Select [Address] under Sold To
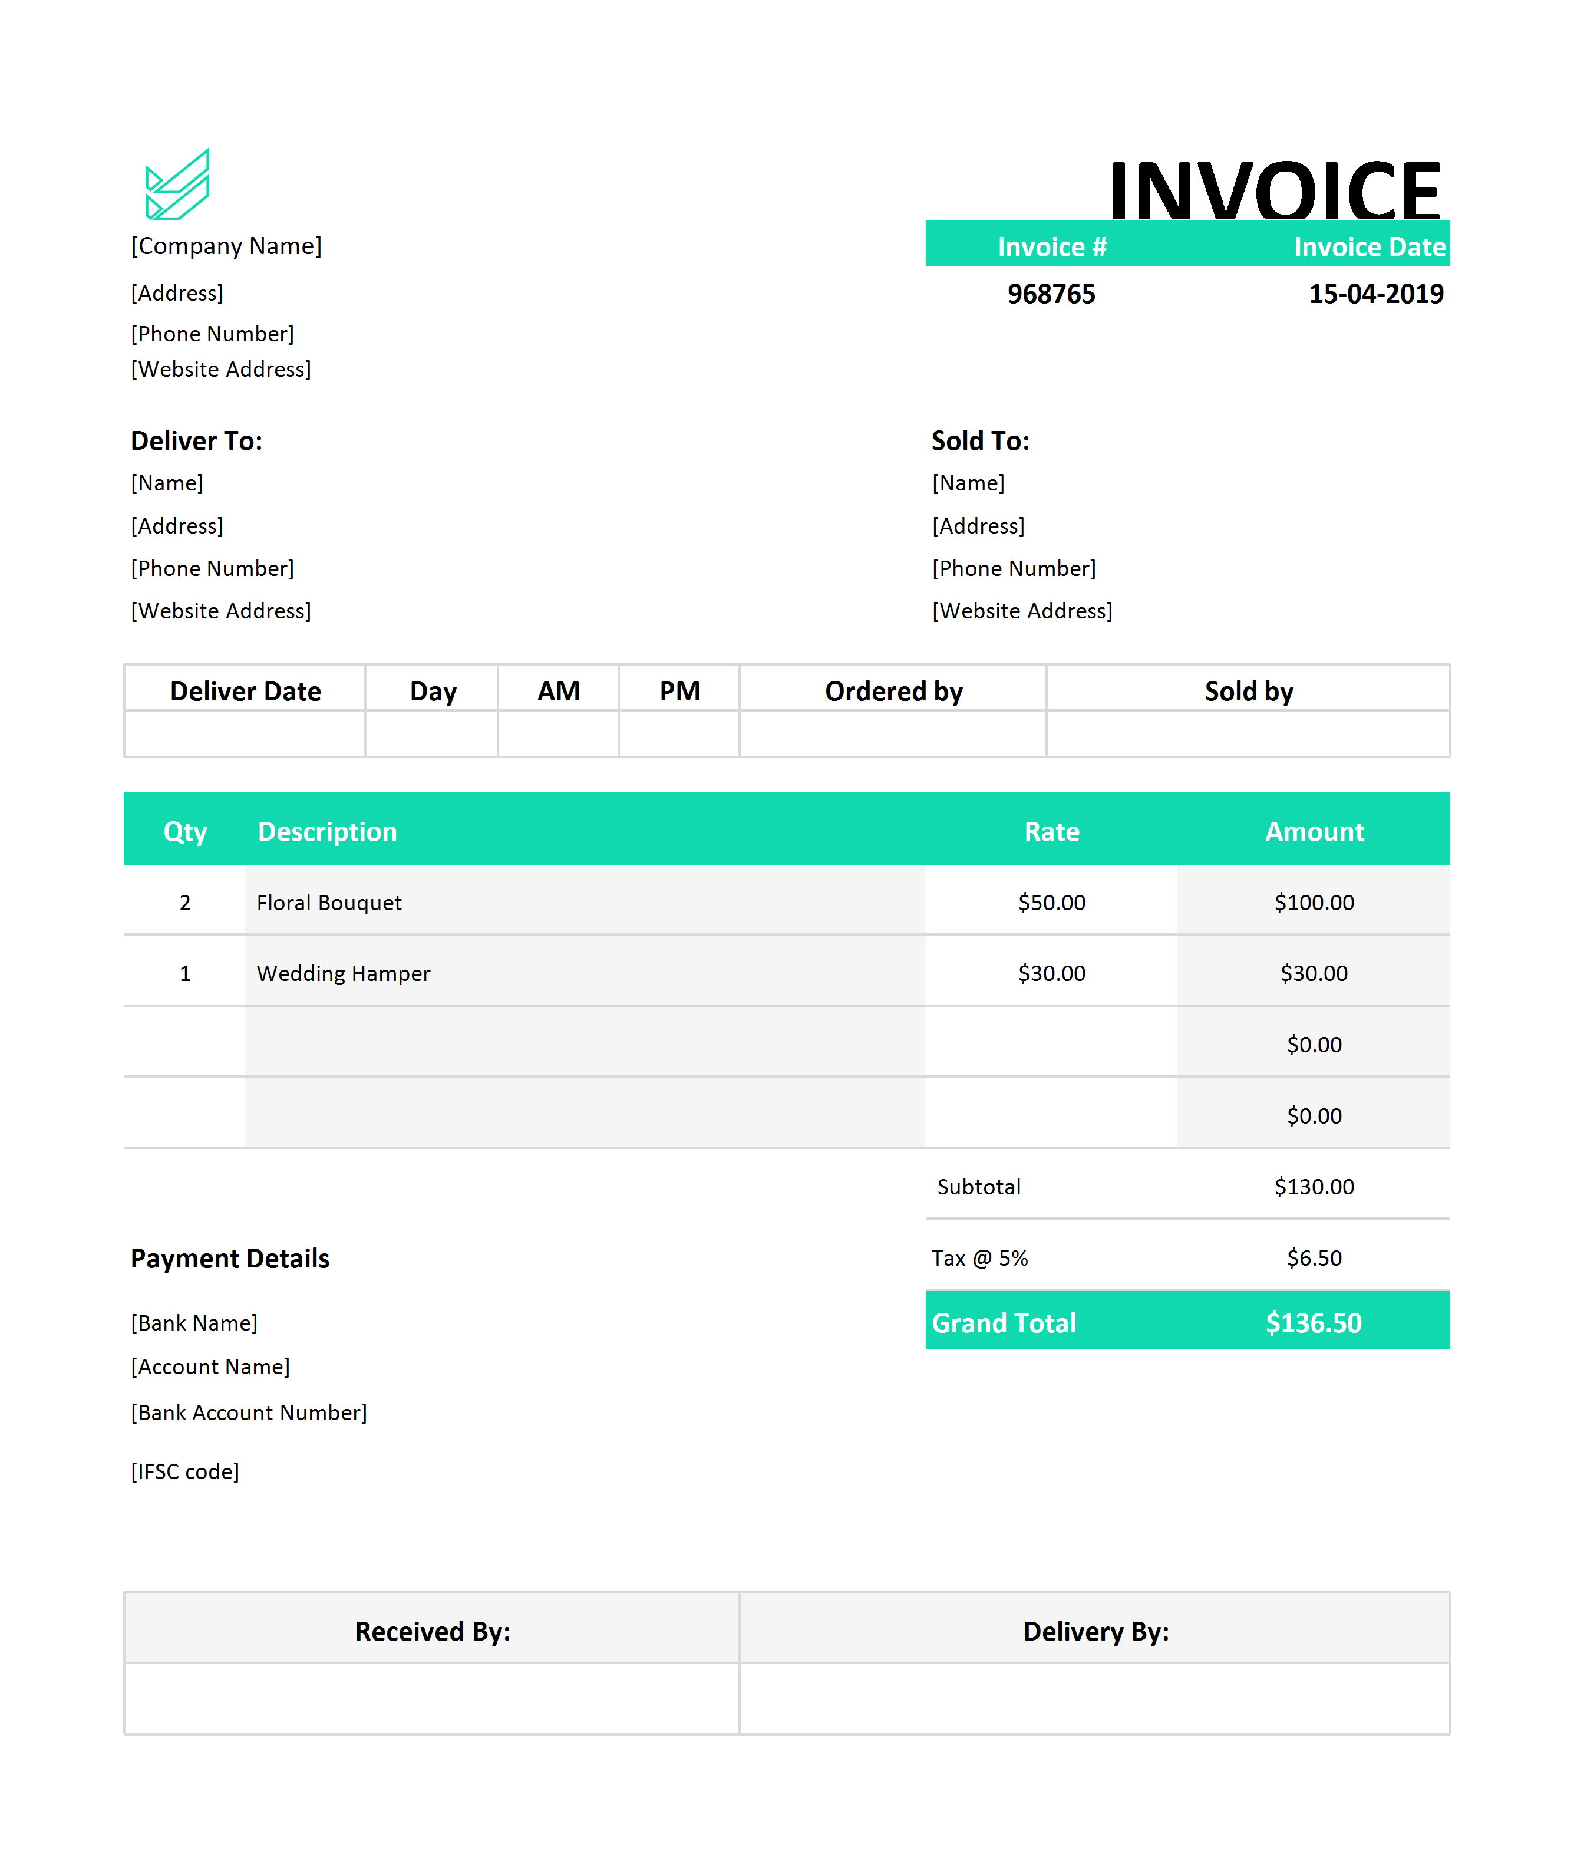Screen dimensions: 1574x1867 [x=978, y=526]
